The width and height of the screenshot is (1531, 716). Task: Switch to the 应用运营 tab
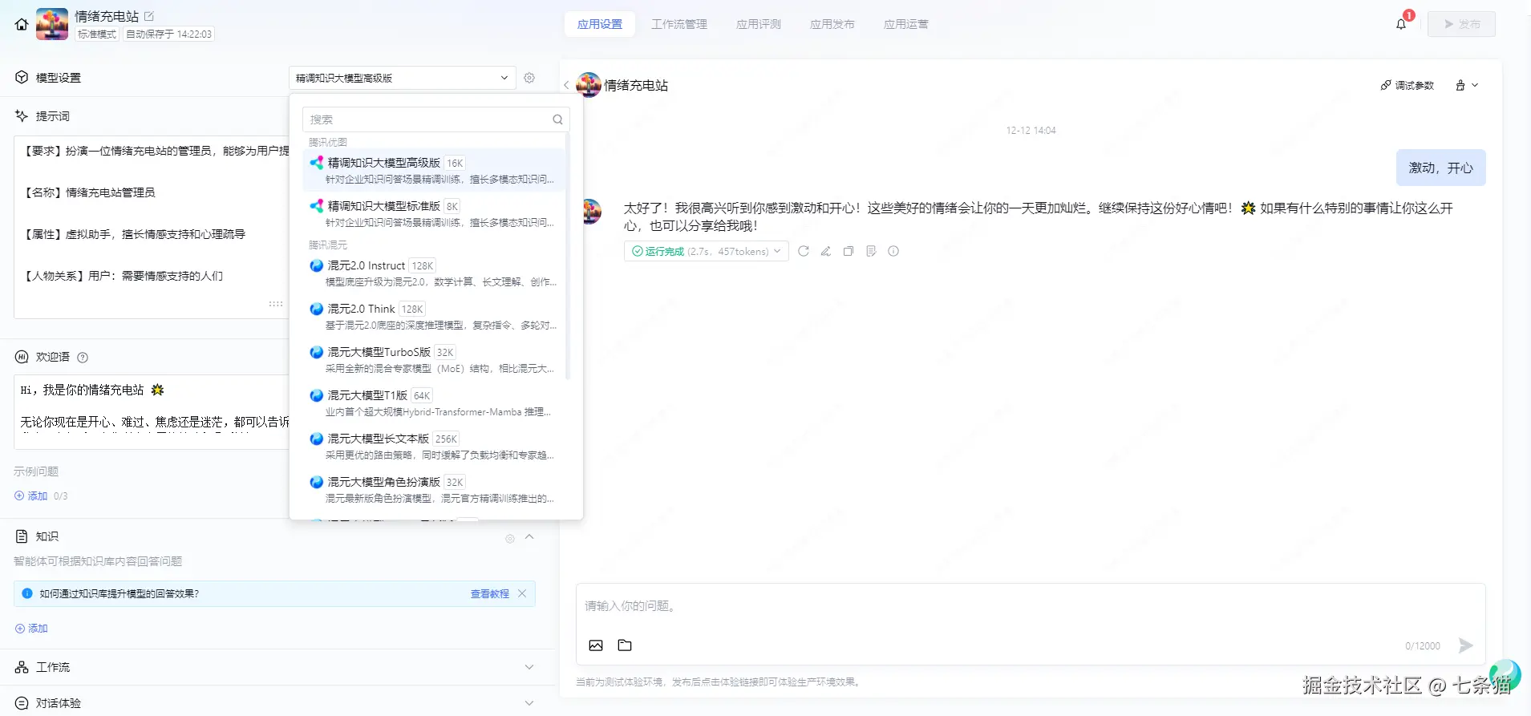906,24
